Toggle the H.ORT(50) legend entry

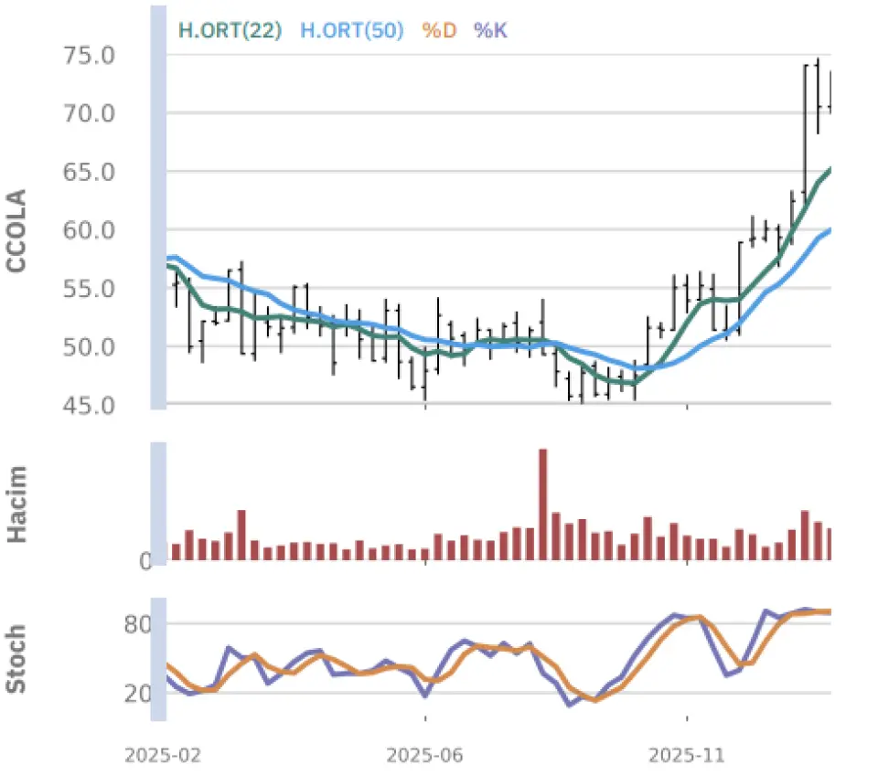pos(351,30)
